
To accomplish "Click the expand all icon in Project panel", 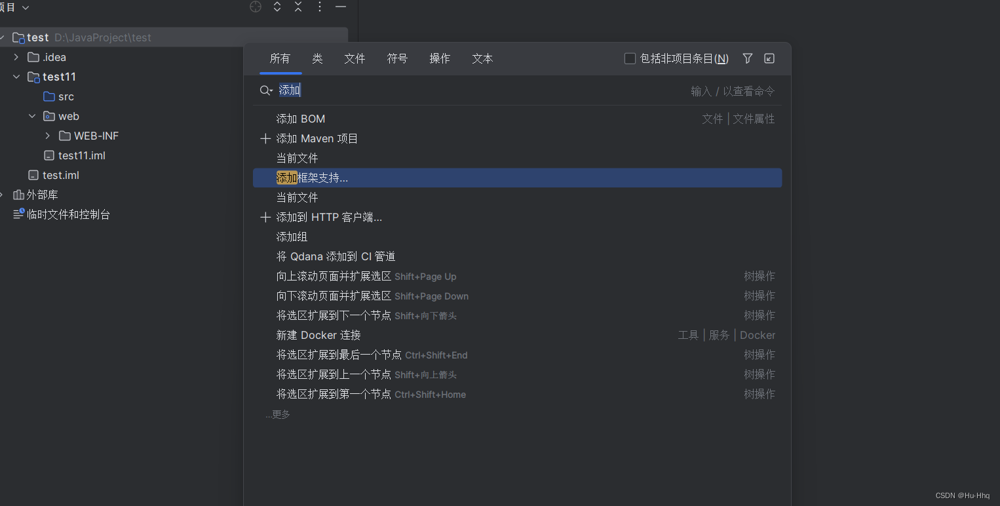I will click(277, 7).
